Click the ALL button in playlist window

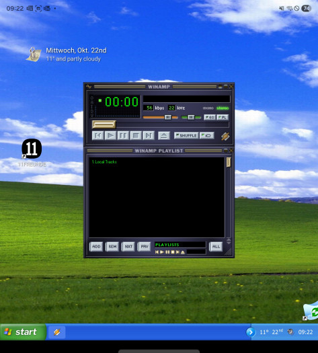[216, 247]
